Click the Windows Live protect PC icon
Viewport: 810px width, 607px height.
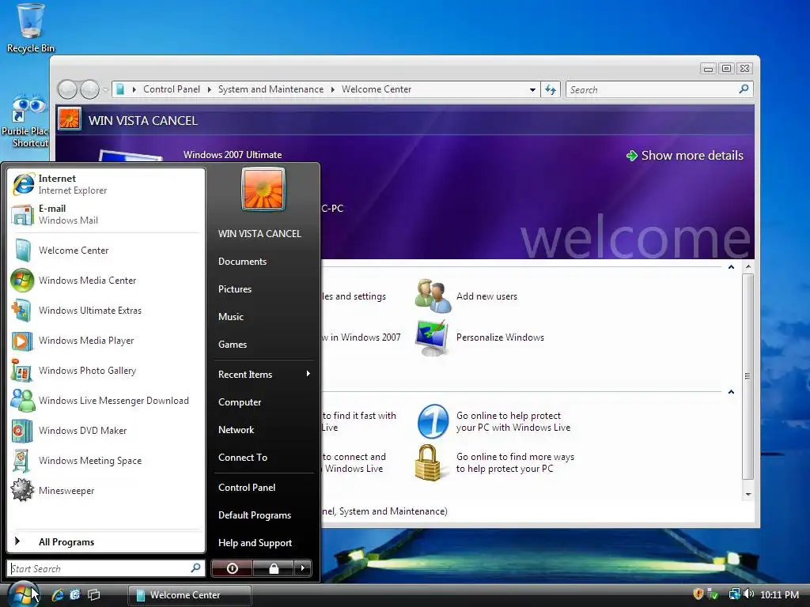[x=433, y=421]
